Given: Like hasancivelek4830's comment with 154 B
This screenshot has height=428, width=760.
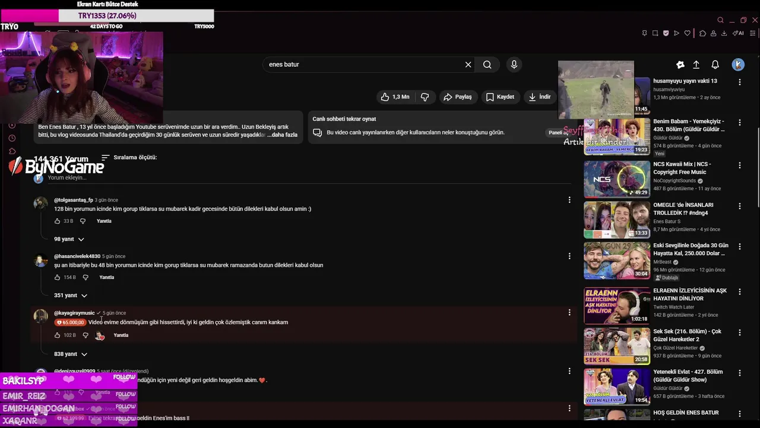Looking at the screenshot, I should point(58,278).
